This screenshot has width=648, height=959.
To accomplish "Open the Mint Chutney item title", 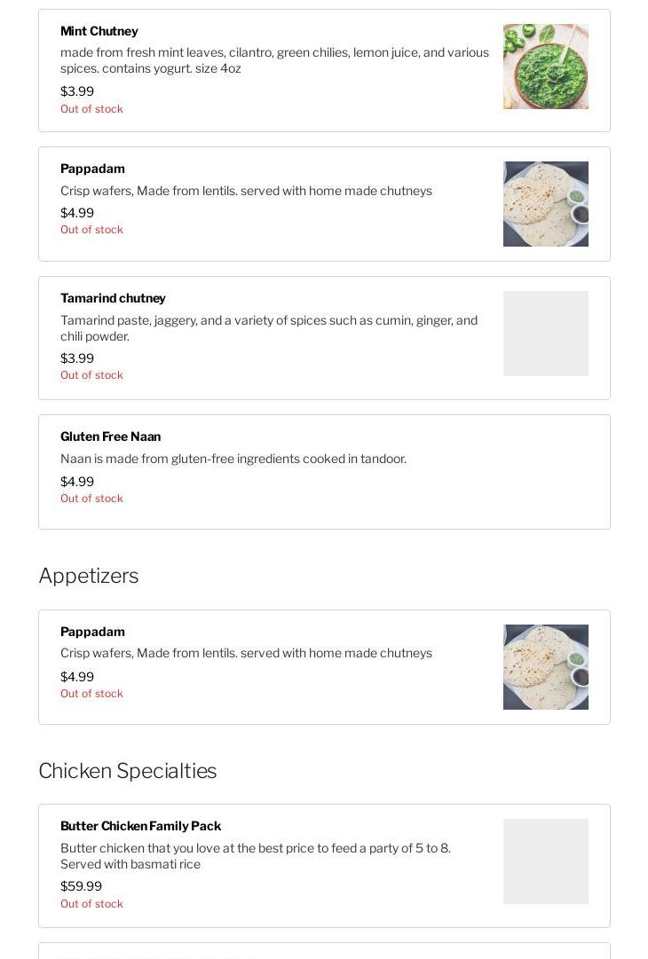I will click(99, 31).
